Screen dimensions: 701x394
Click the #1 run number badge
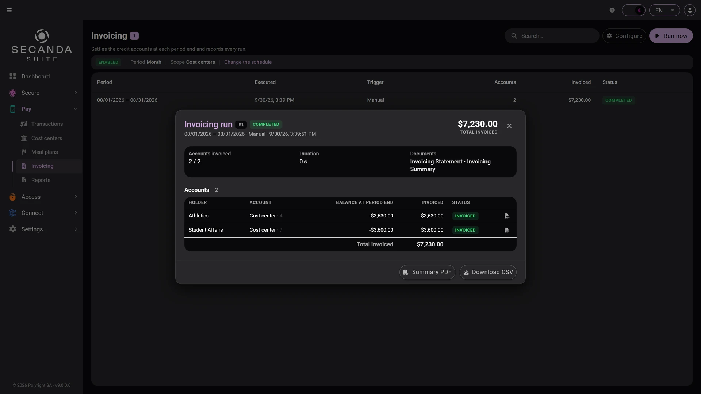241,125
